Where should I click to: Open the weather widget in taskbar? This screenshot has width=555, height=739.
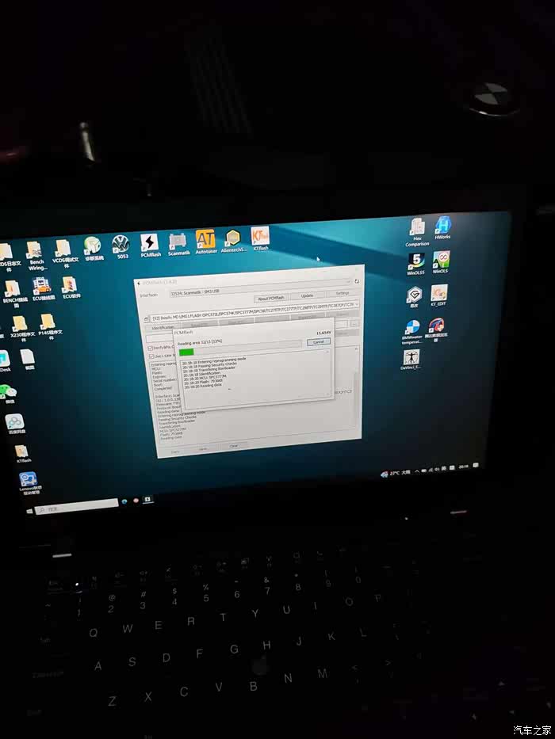pos(396,473)
